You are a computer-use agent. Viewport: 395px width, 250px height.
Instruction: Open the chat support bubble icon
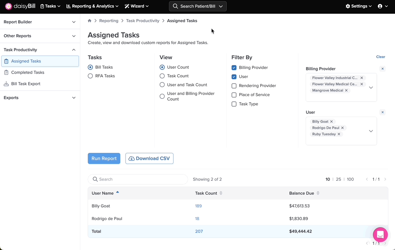pyautogui.click(x=380, y=235)
